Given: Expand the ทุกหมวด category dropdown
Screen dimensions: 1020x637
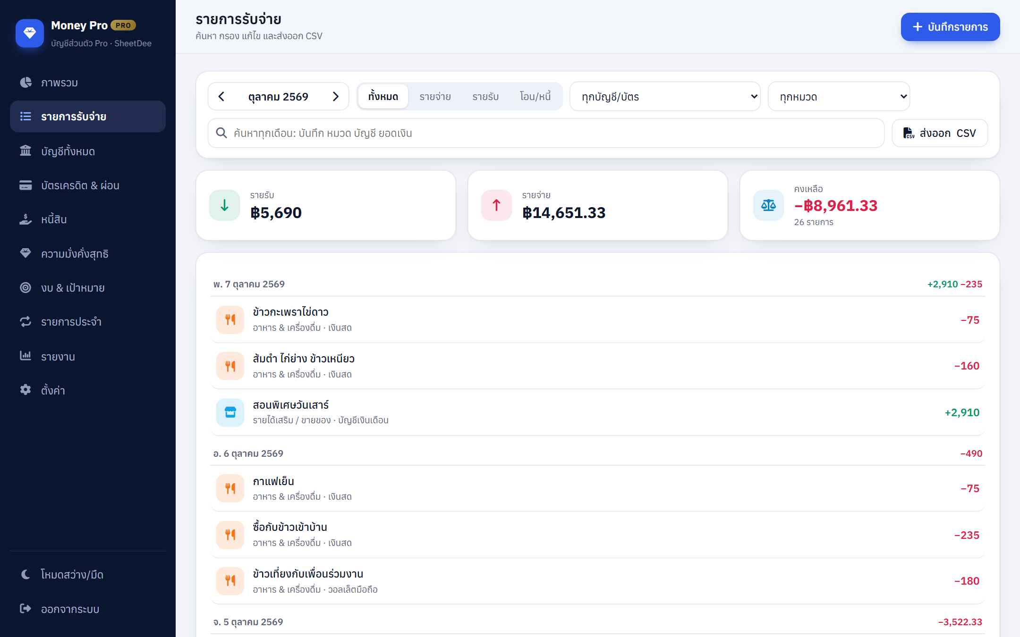Looking at the screenshot, I should point(839,97).
